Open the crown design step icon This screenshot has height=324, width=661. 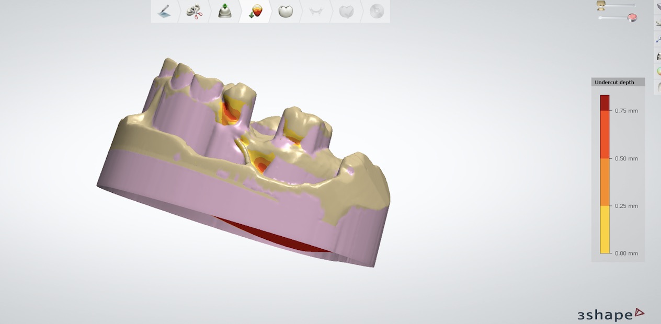[x=285, y=10]
